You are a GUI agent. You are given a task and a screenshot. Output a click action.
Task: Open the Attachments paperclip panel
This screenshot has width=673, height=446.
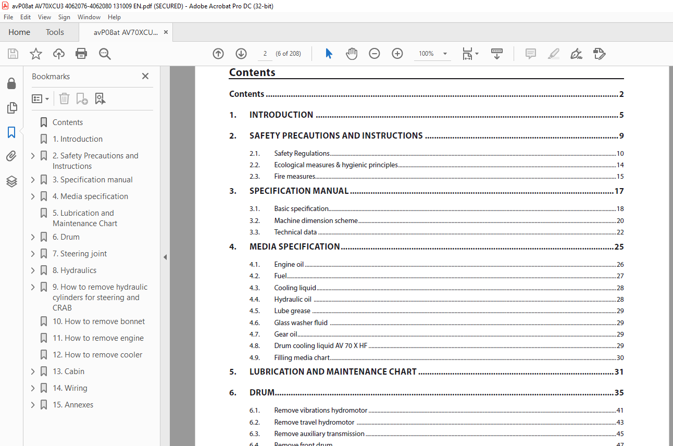point(11,156)
